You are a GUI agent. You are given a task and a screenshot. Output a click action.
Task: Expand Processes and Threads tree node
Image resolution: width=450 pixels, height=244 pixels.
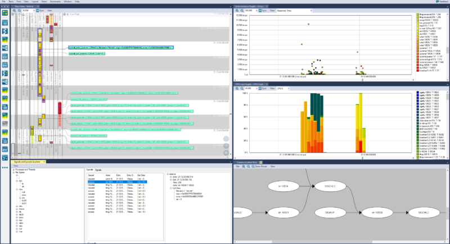click(13, 171)
